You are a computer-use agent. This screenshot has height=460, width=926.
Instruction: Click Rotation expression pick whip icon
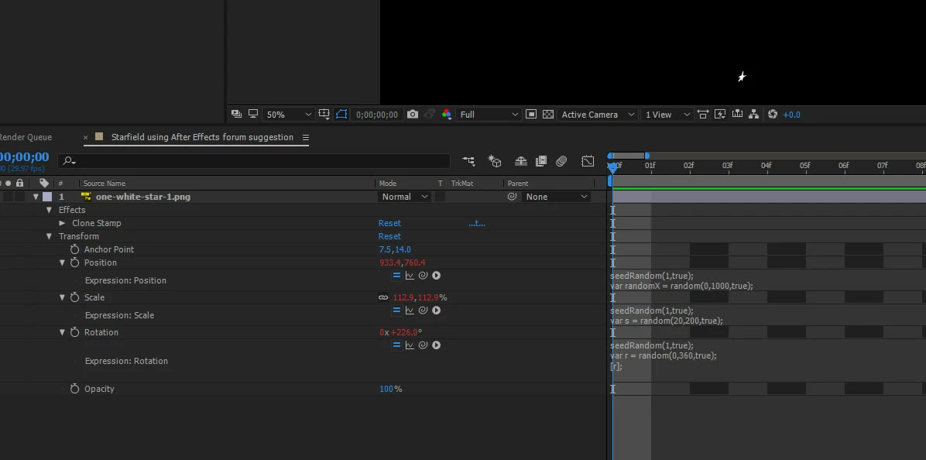[x=423, y=345]
